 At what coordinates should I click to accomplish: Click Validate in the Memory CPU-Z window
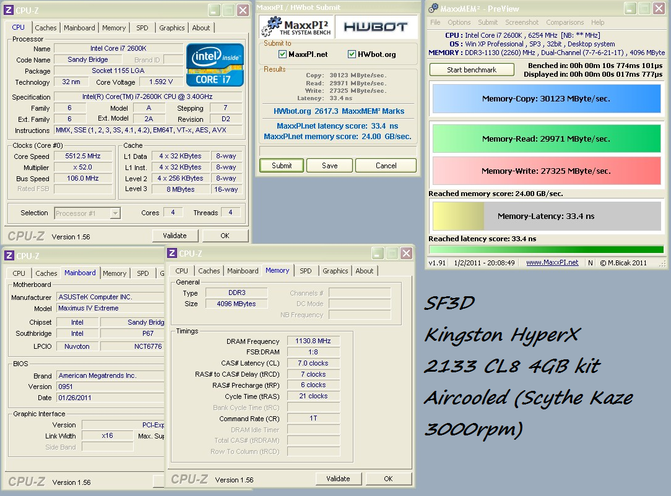[339, 479]
